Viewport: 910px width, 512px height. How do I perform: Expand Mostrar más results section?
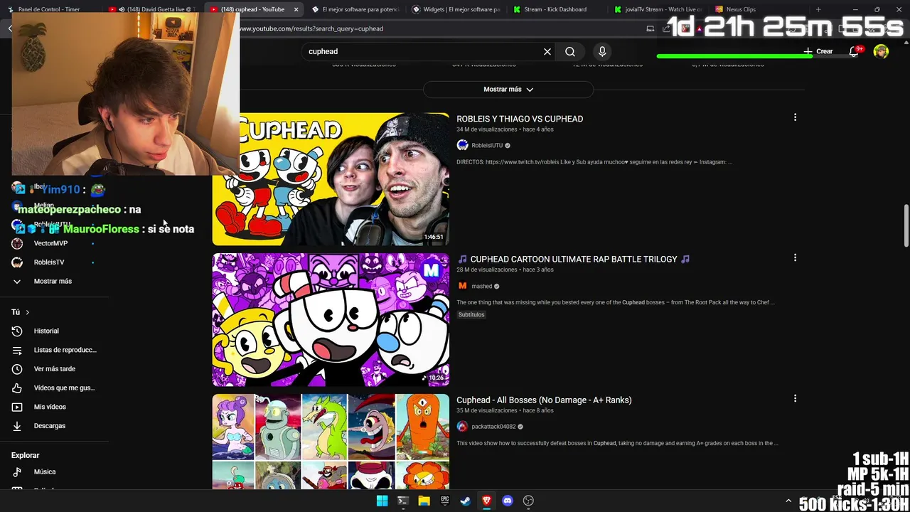(x=508, y=89)
